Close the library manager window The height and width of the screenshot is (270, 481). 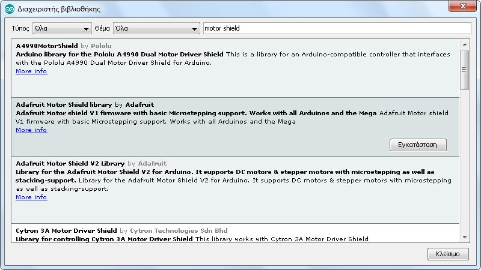pos(463,6)
